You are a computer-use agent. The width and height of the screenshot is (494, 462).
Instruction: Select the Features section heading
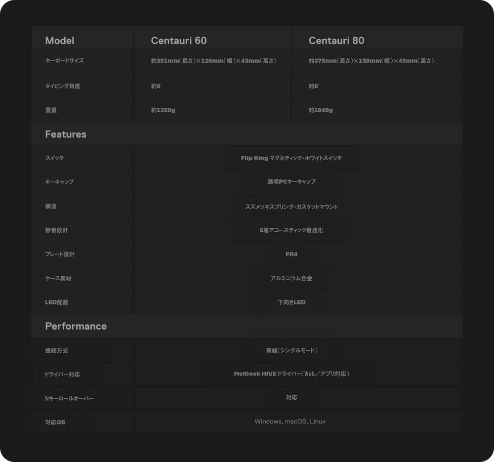[66, 134]
